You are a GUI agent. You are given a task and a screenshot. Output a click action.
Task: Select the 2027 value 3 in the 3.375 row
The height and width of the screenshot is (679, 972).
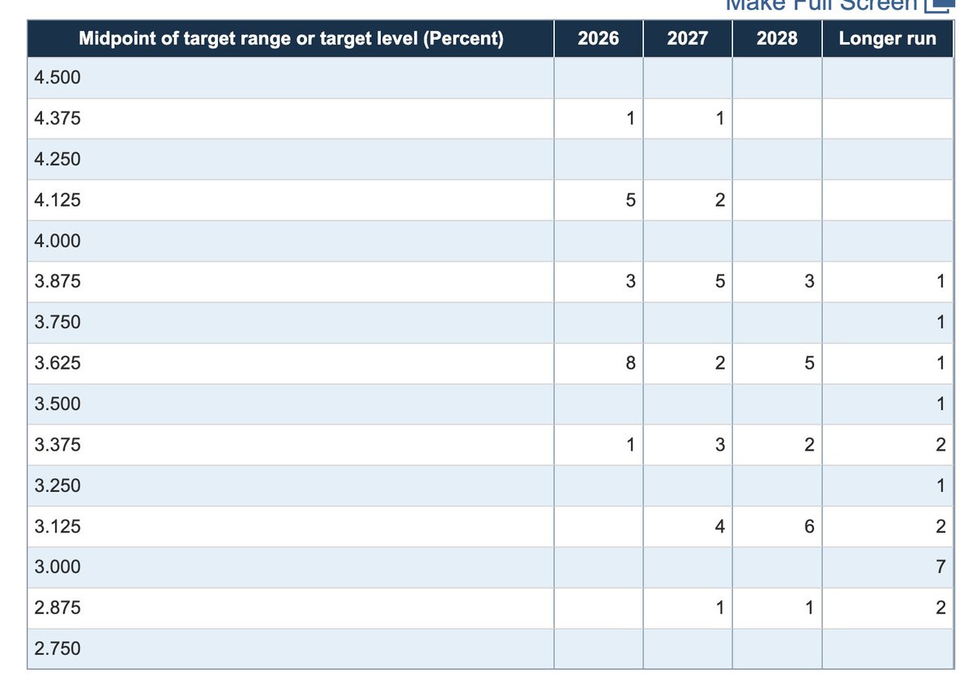(719, 445)
